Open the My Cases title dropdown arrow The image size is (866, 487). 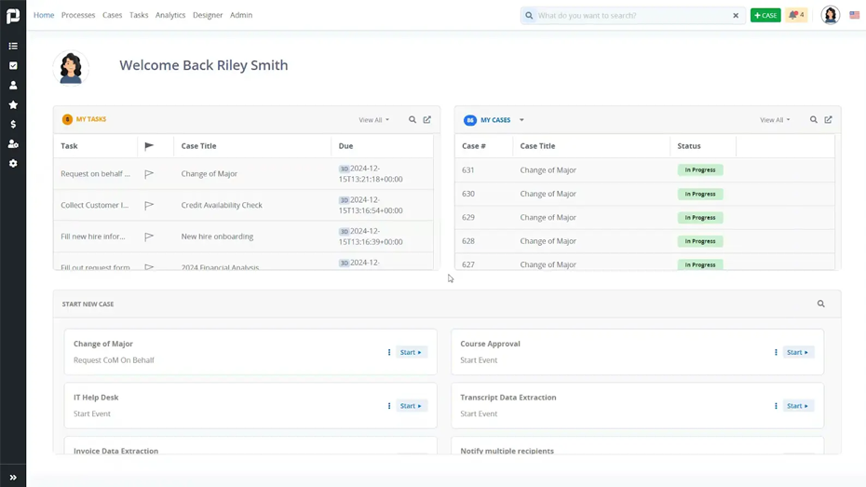click(x=521, y=120)
